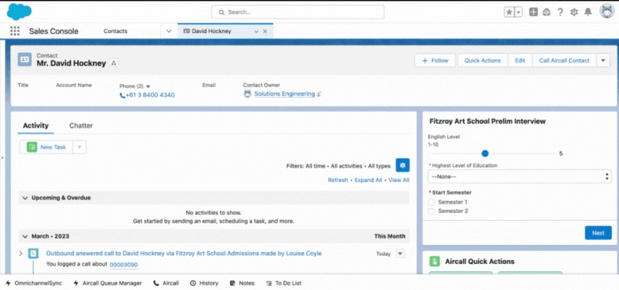Open the Solutions Engineering owner link
619x290 pixels.
click(x=285, y=94)
